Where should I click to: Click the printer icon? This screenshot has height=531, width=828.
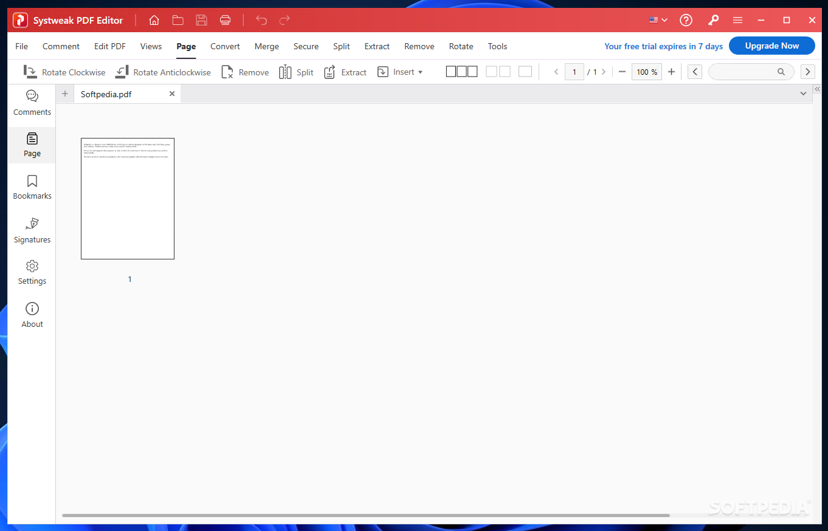(225, 20)
